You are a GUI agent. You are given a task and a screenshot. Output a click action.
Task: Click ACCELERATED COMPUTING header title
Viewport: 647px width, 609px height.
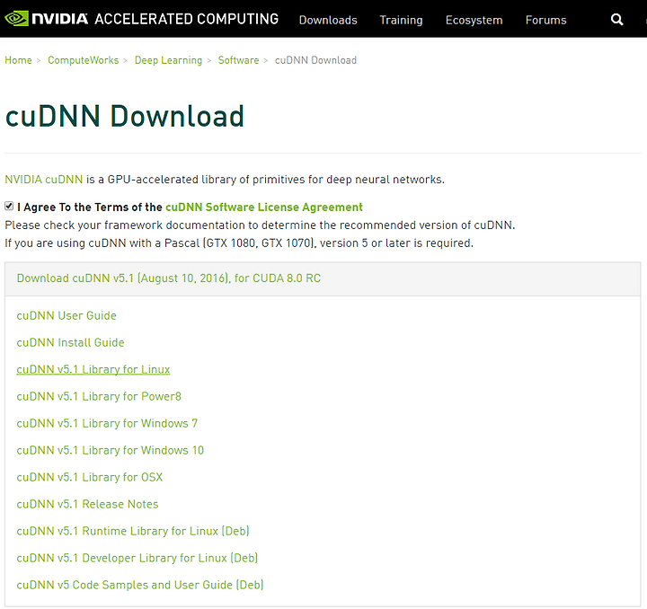click(187, 19)
